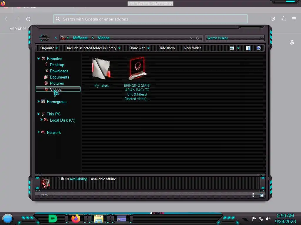Open the purple window app on taskbar
This screenshot has height=225, width=301.
121,219
